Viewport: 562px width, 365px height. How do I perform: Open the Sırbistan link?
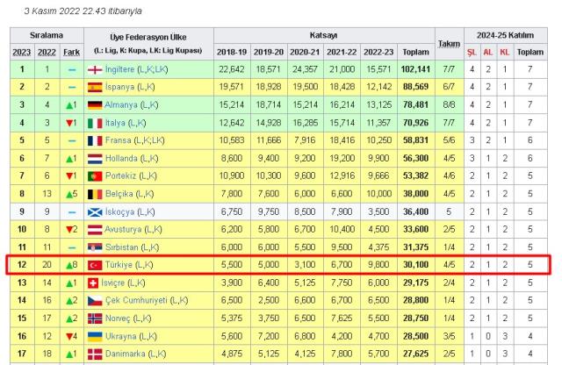tap(121, 247)
